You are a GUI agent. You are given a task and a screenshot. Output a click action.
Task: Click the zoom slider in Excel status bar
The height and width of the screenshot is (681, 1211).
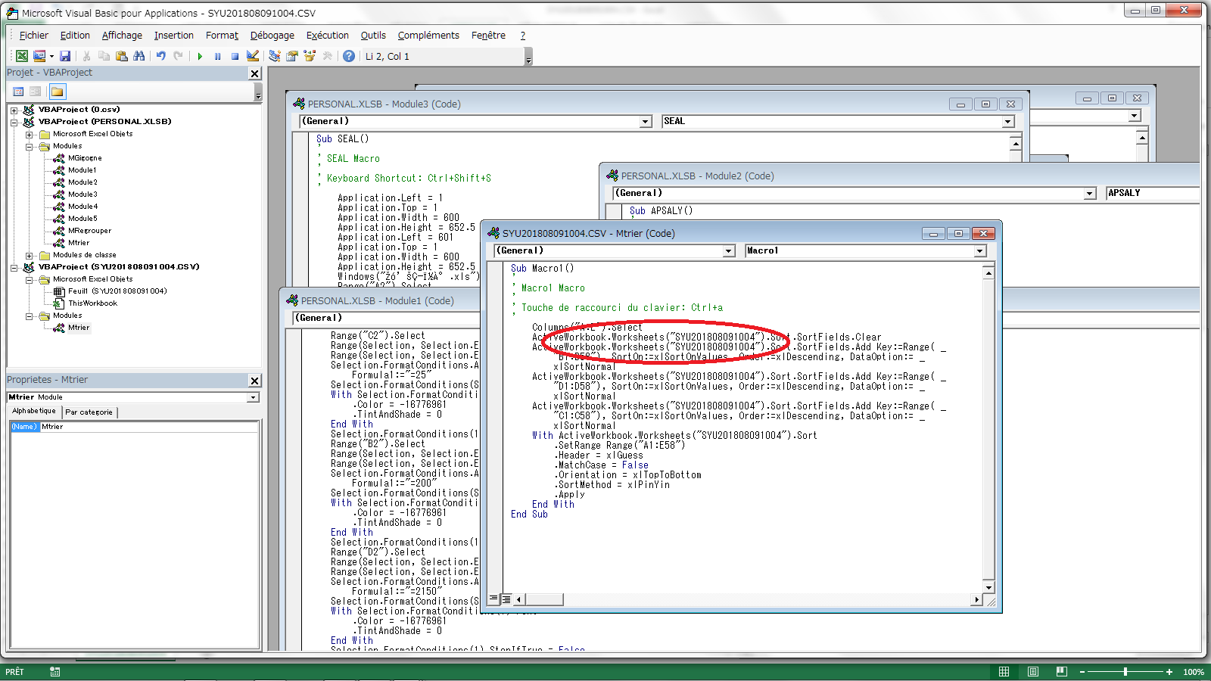pyautogui.click(x=1125, y=672)
